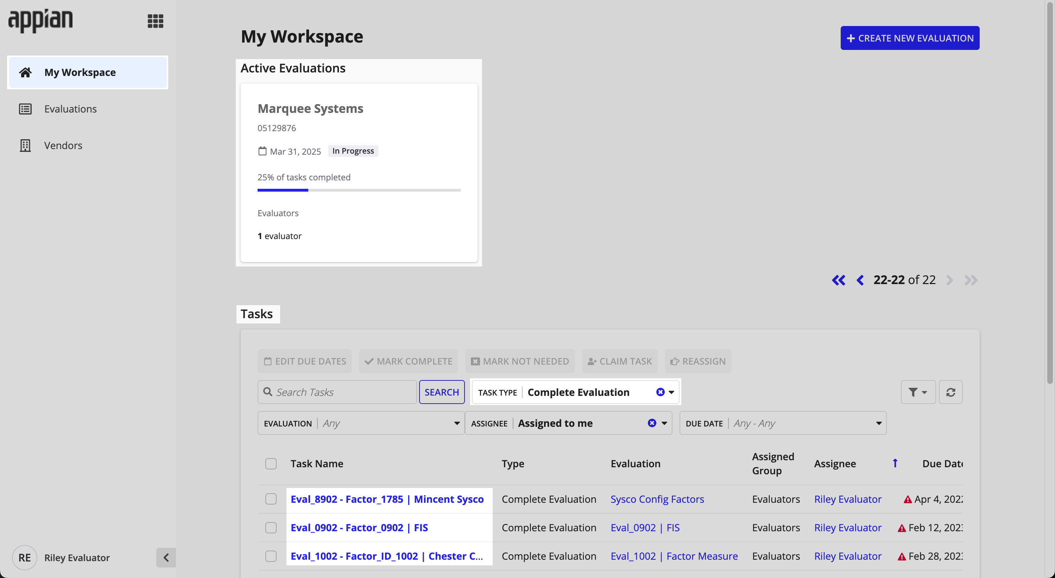1055x578 pixels.
Task: Clear the Task Type filter selection
Action: (660, 392)
